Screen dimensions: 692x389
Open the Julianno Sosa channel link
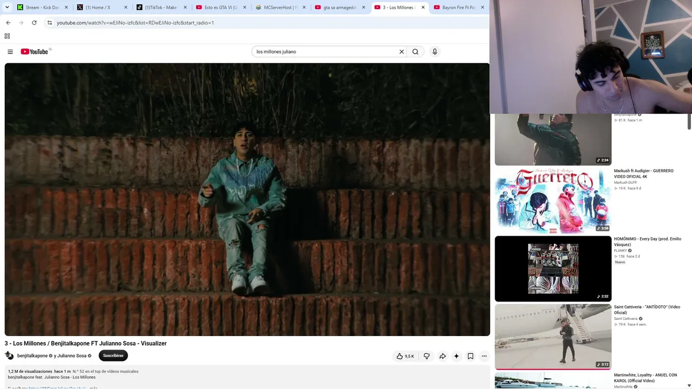72,356
